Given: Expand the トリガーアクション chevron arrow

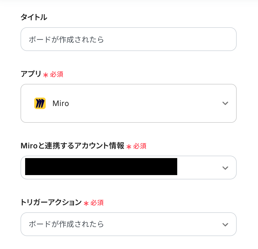Looking at the screenshot, I should pyautogui.click(x=225, y=224).
